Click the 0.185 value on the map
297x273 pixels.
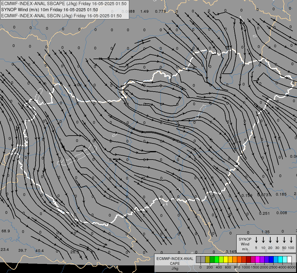pos(281,194)
